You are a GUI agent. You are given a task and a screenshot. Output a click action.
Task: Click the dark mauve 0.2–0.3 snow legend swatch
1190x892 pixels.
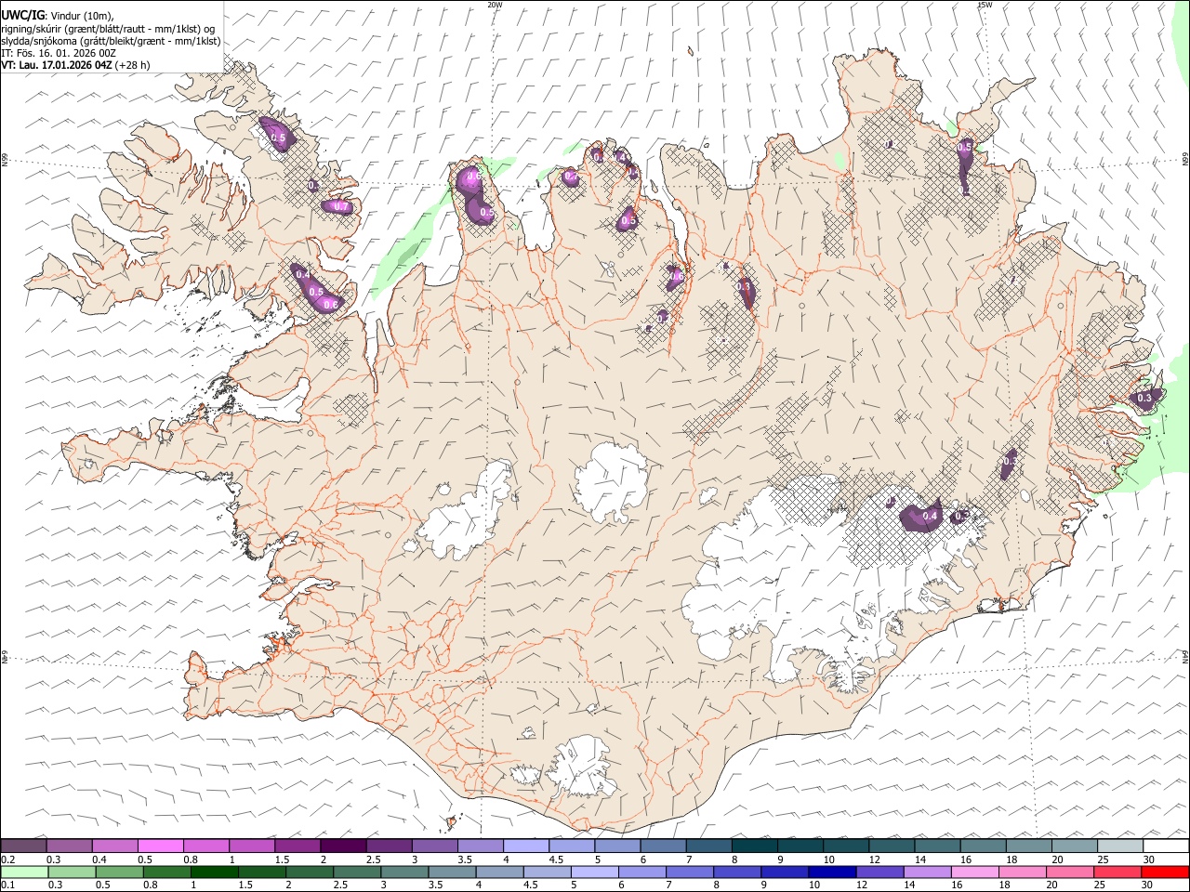click(x=23, y=846)
